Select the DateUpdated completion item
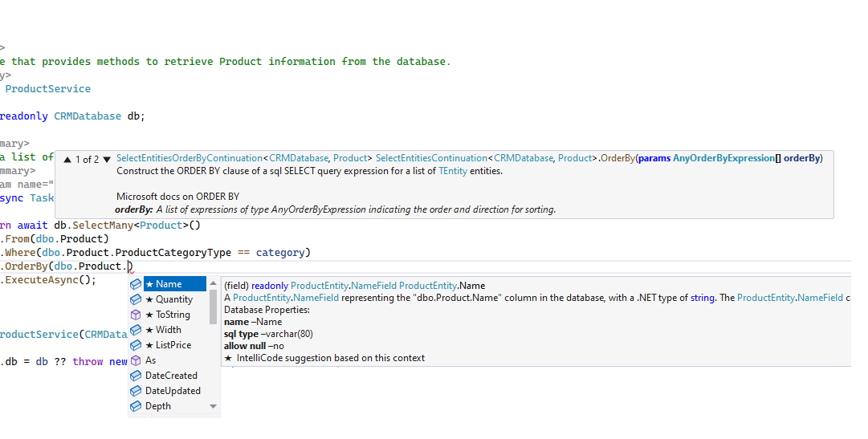Image resolution: width=868 pixels, height=439 pixels. click(x=173, y=391)
